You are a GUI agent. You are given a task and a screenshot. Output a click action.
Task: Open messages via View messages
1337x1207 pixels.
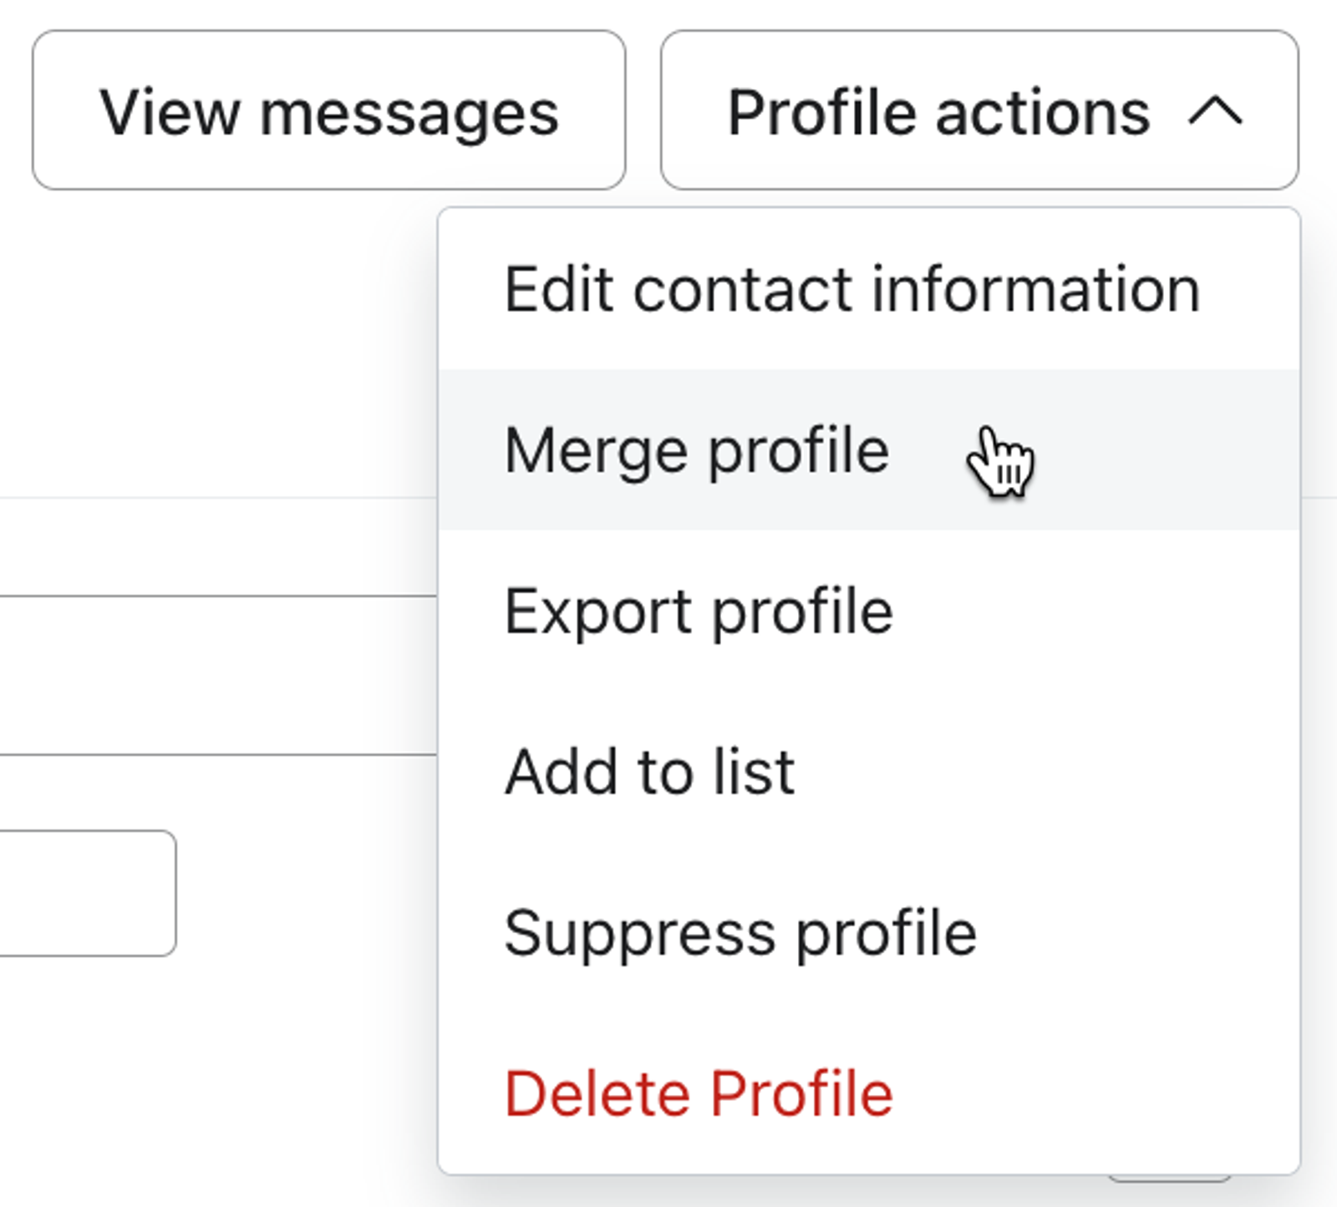pyautogui.click(x=328, y=109)
